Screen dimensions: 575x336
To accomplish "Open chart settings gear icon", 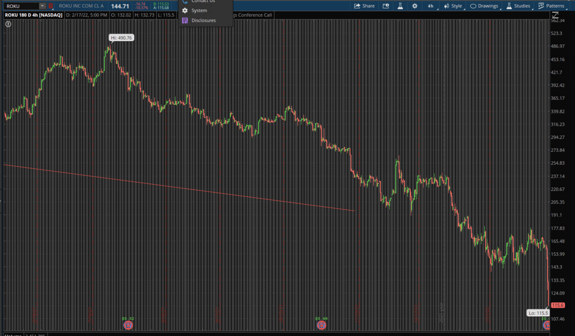I will 415,6.
